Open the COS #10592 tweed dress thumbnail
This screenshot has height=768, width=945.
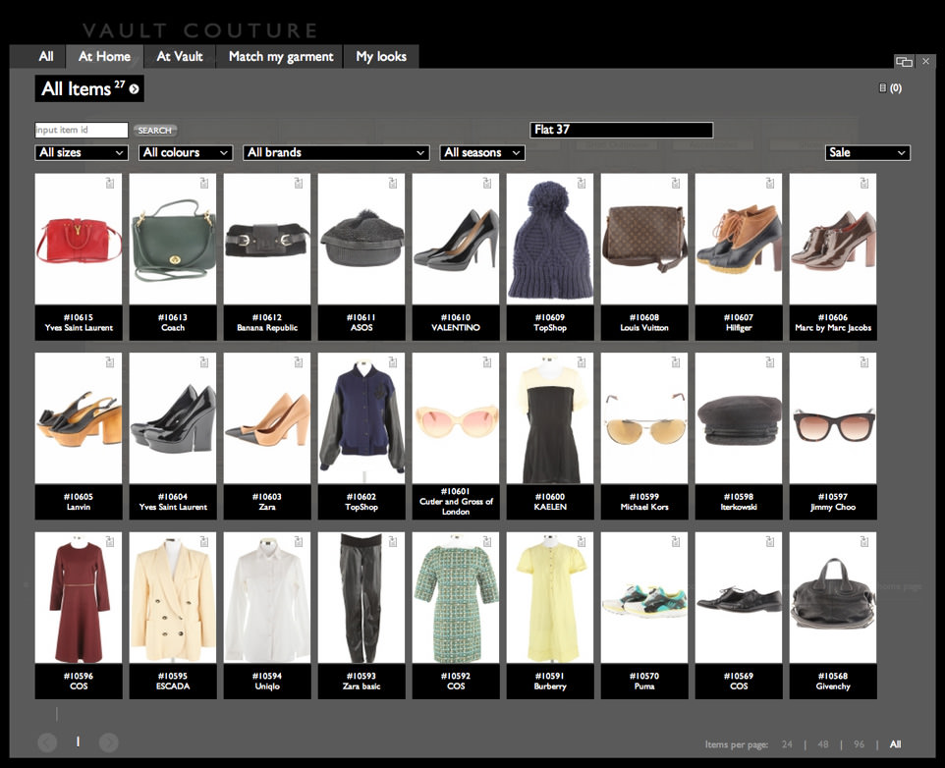point(456,597)
